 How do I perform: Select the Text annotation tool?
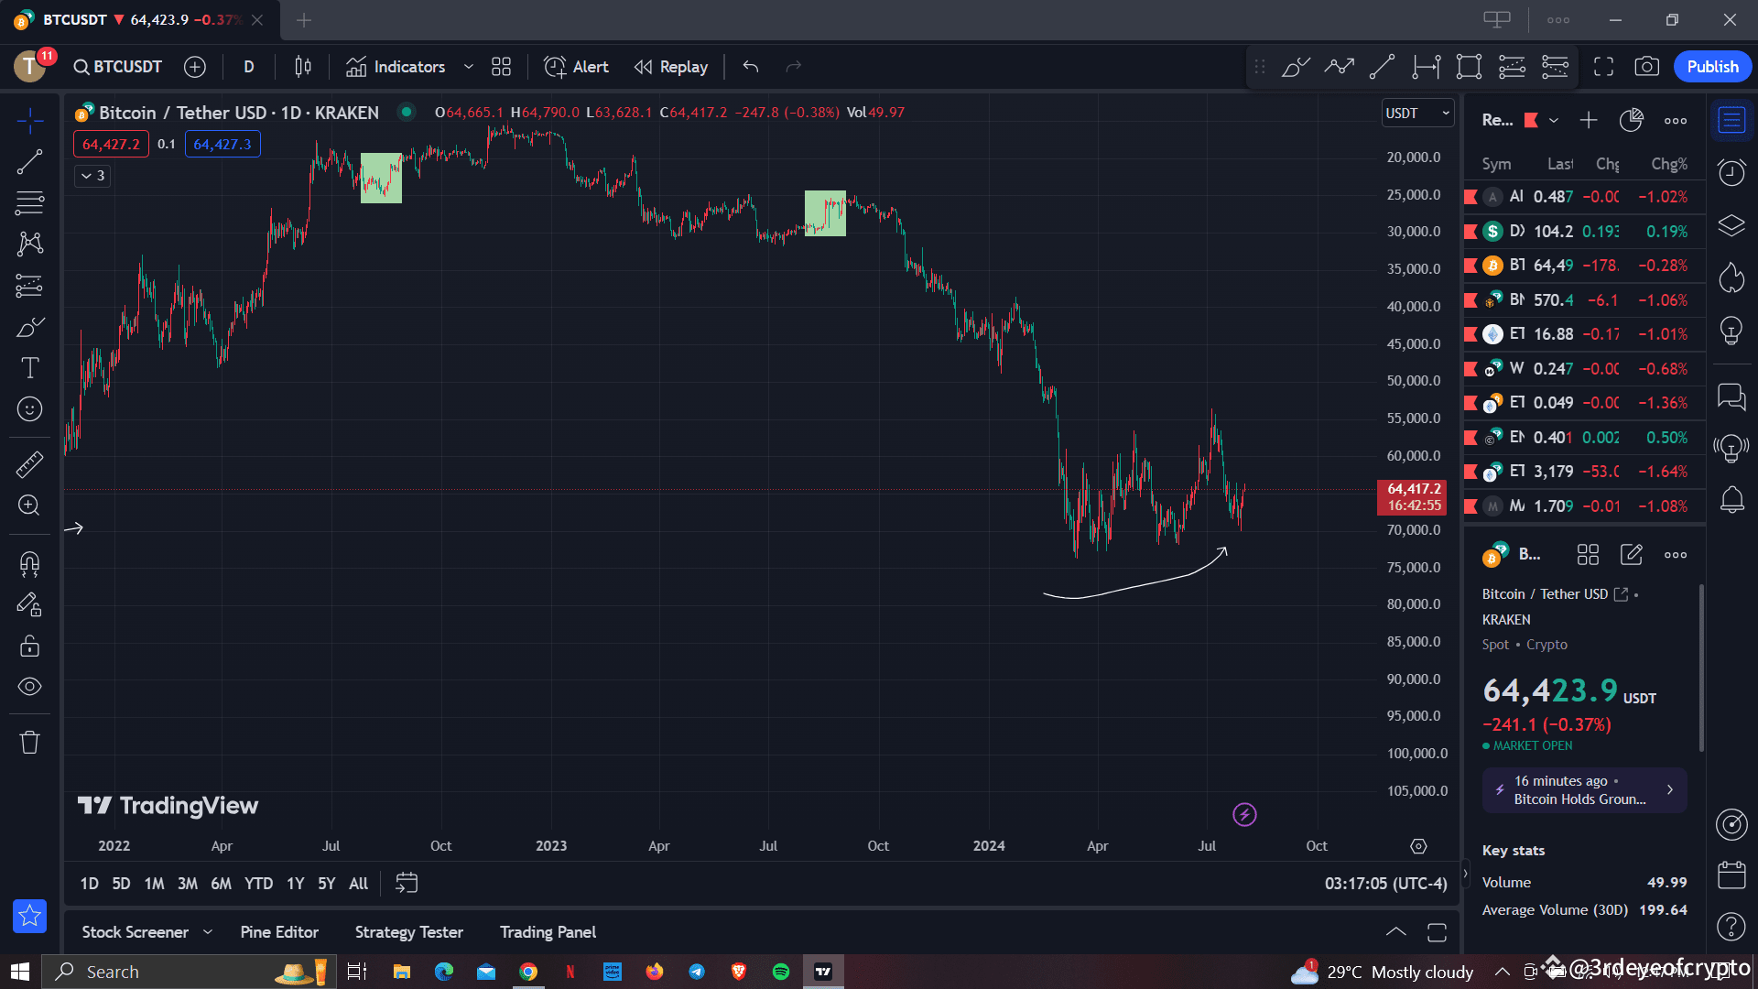pos(30,367)
